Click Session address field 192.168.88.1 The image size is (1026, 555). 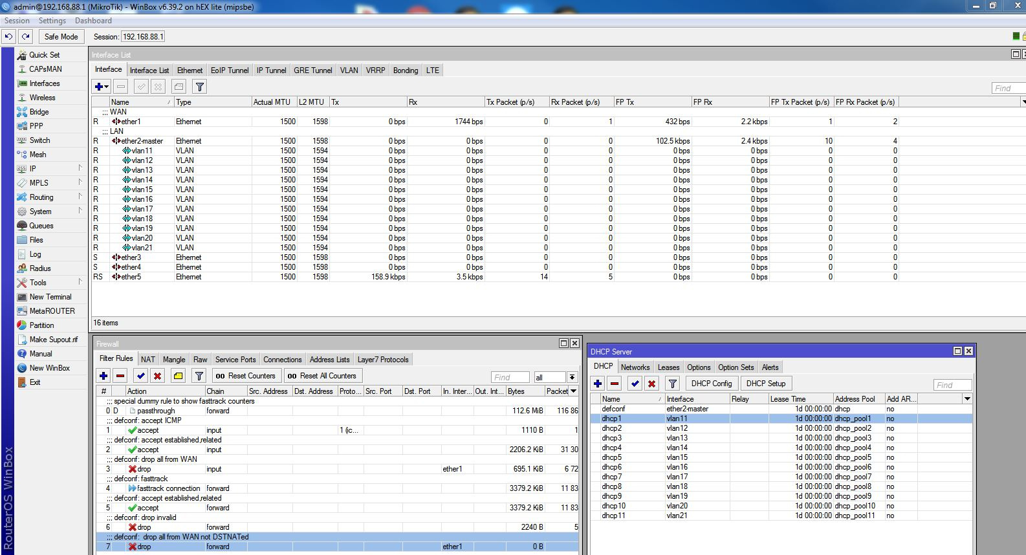[x=143, y=37]
